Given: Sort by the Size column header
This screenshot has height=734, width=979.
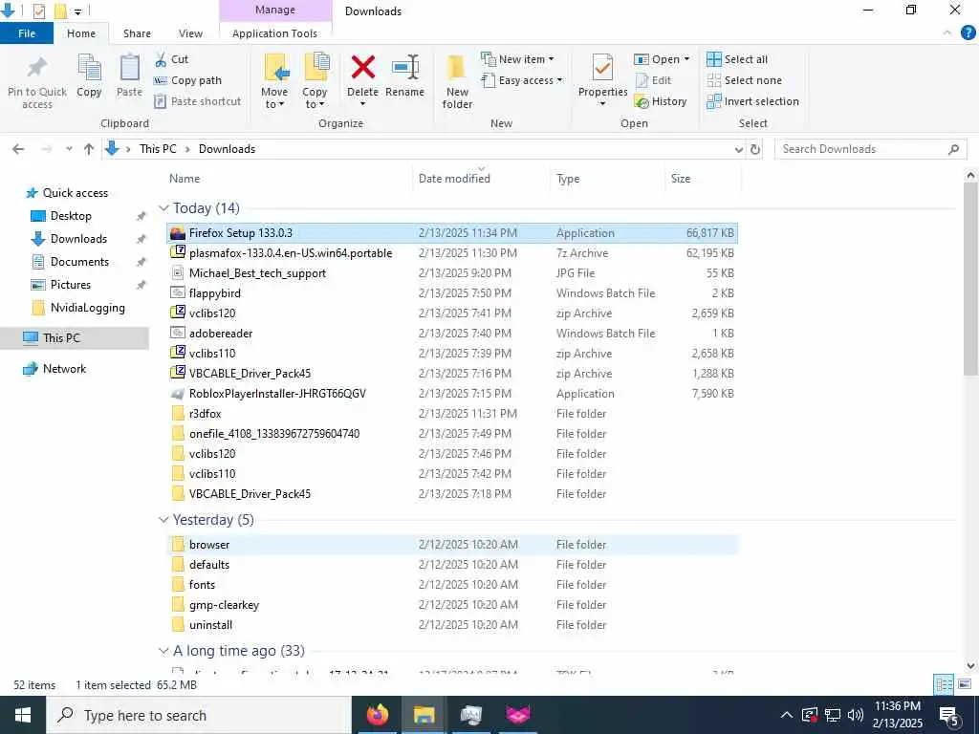Looking at the screenshot, I should (703, 179).
